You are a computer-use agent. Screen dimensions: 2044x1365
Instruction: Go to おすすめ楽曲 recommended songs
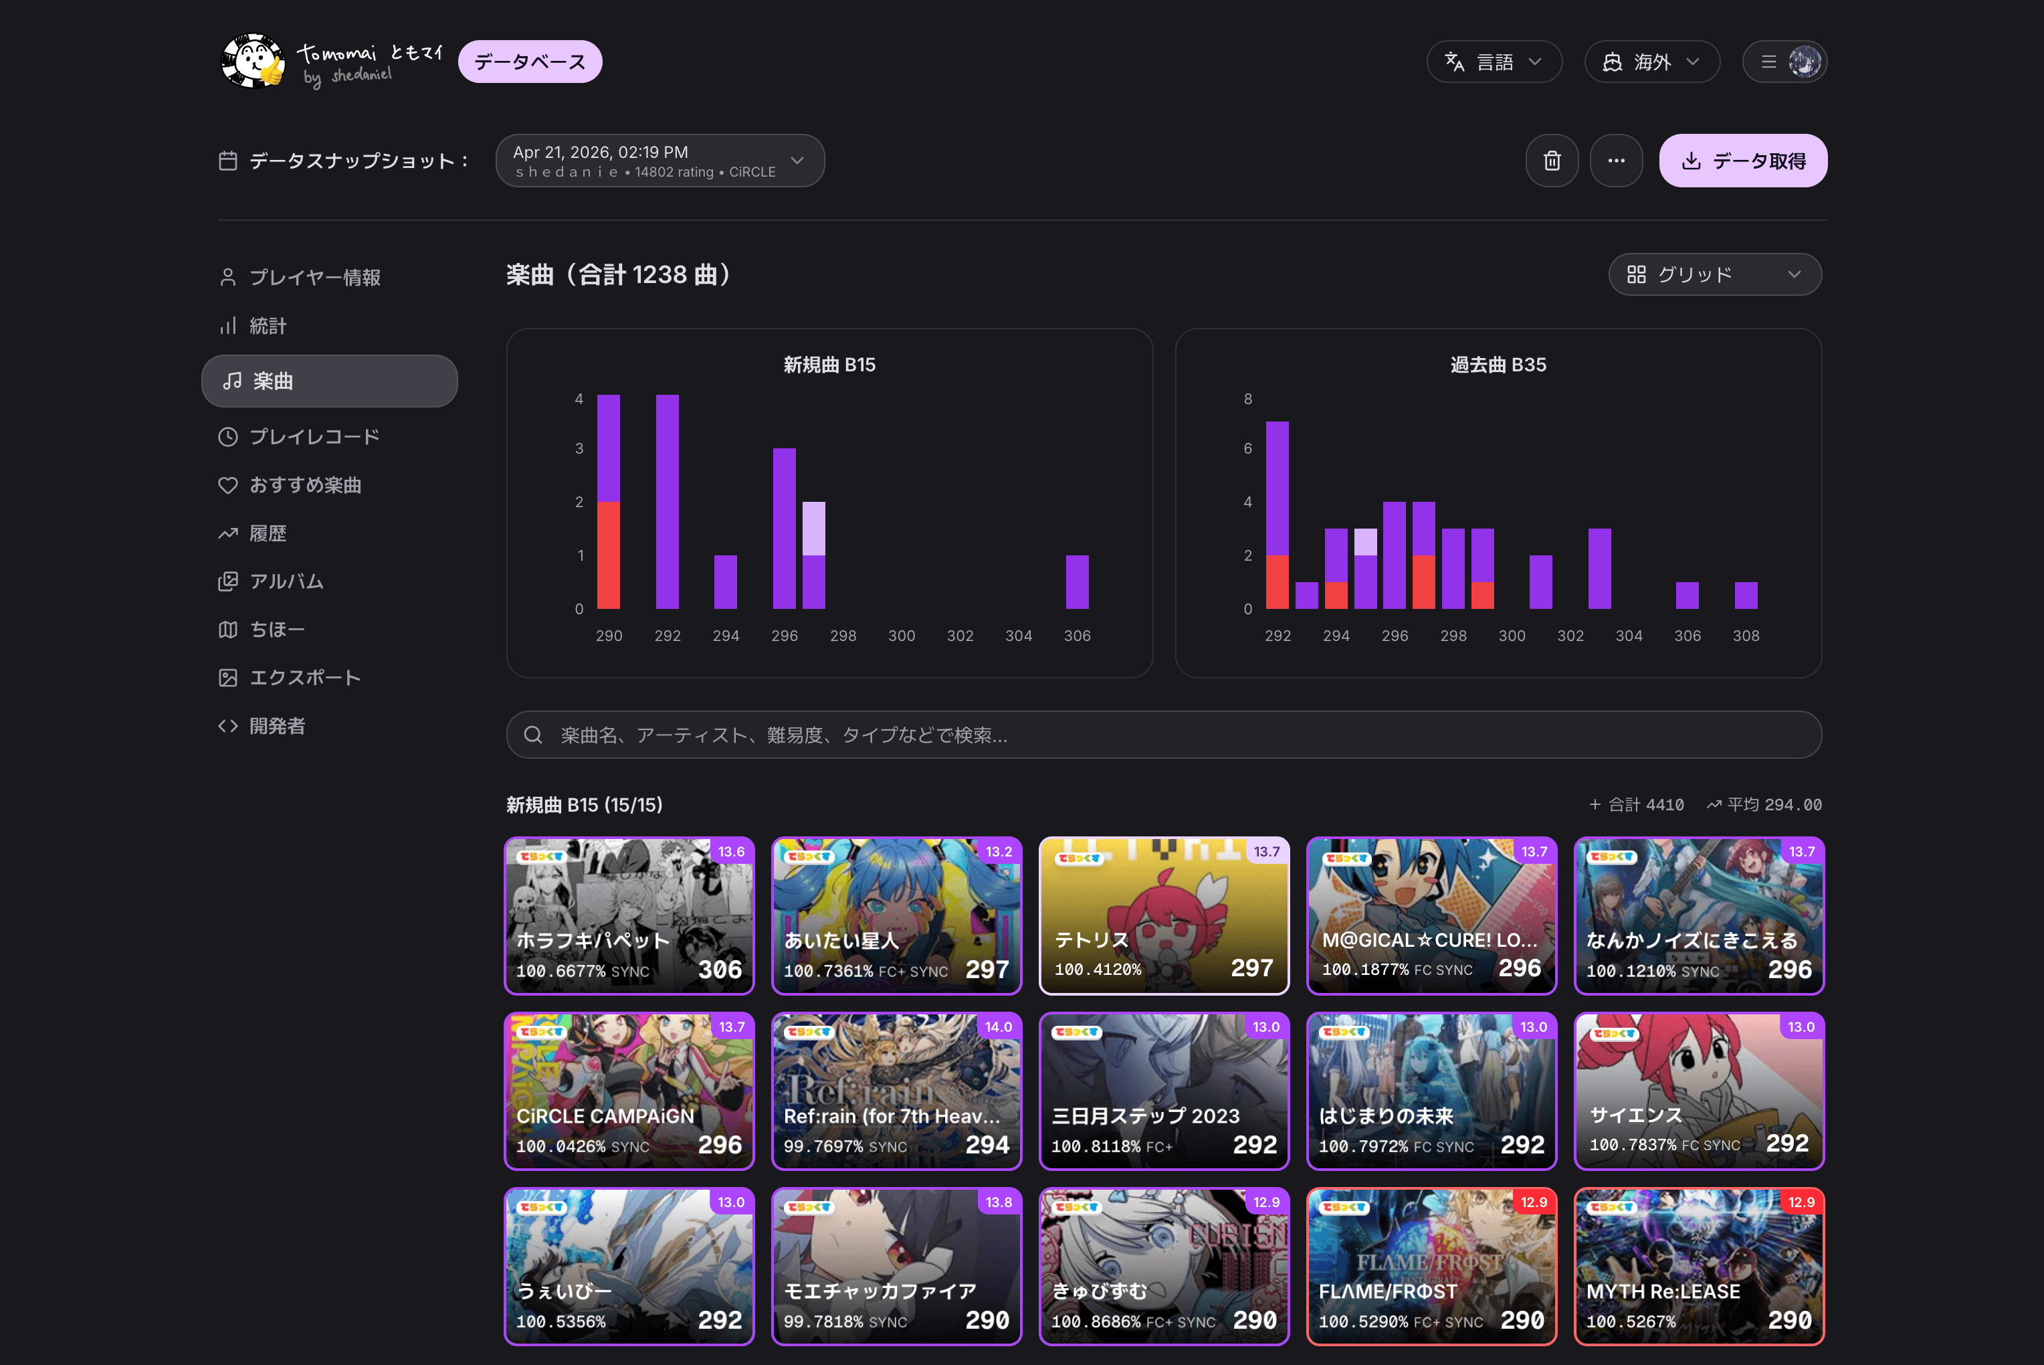[x=304, y=485]
